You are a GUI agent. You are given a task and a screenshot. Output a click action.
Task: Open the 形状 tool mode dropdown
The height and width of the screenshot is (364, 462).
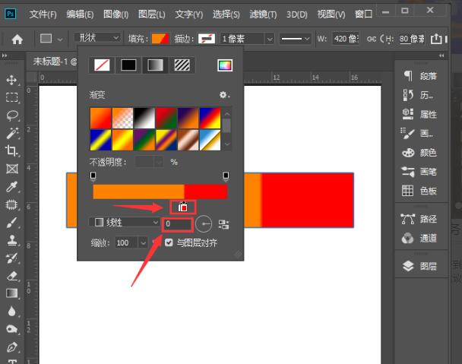tap(97, 38)
